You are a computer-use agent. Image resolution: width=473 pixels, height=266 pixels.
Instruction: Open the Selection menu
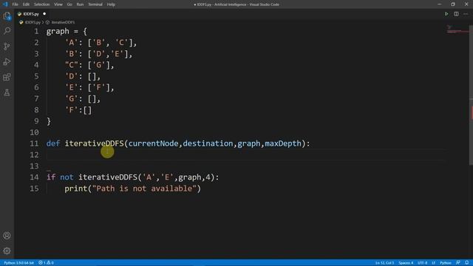pyautogui.click(x=41, y=4)
